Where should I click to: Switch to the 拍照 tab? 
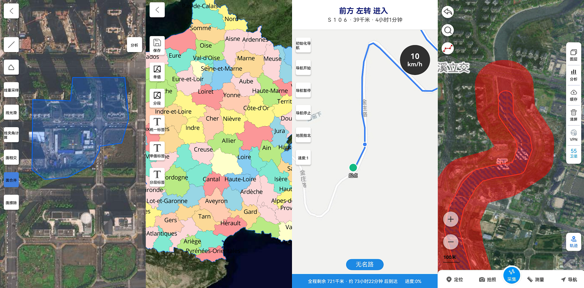click(487, 279)
